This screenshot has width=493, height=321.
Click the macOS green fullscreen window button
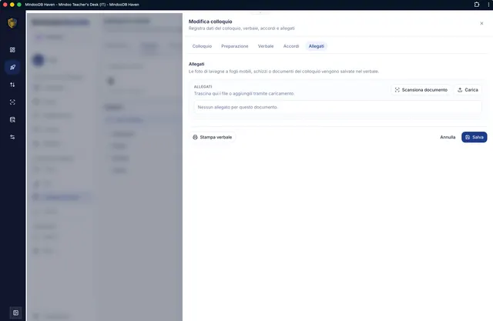pos(18,5)
